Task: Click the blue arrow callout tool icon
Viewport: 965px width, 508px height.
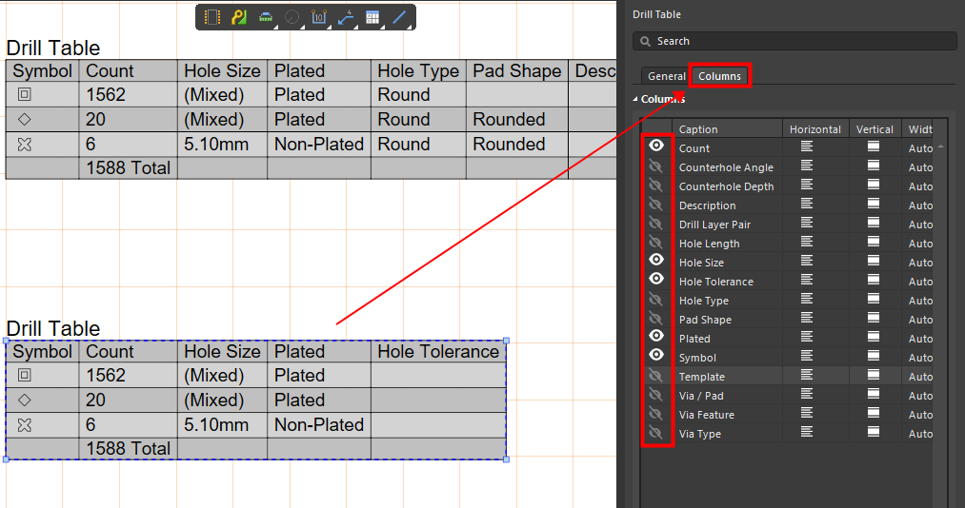Action: (346, 17)
